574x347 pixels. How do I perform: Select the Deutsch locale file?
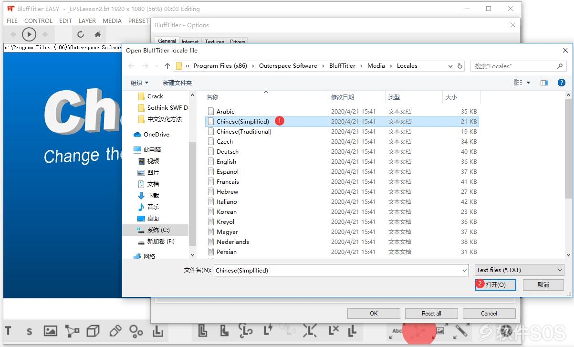342,152
